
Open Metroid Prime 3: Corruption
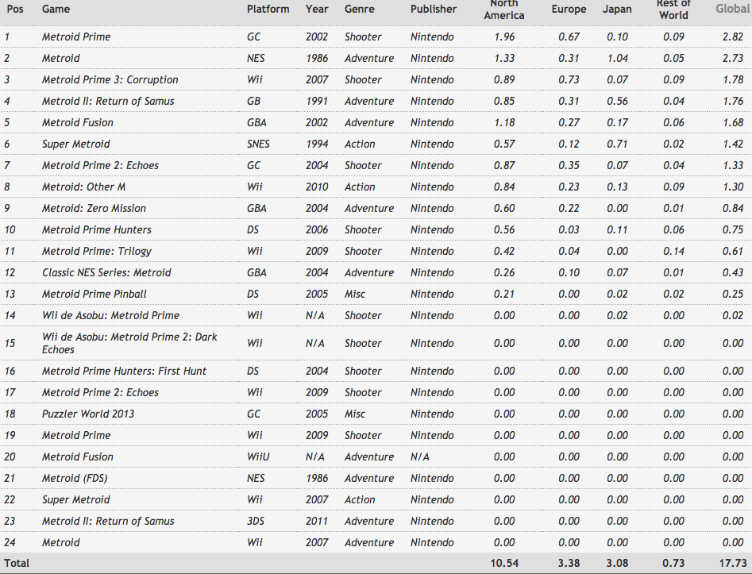[x=110, y=79]
